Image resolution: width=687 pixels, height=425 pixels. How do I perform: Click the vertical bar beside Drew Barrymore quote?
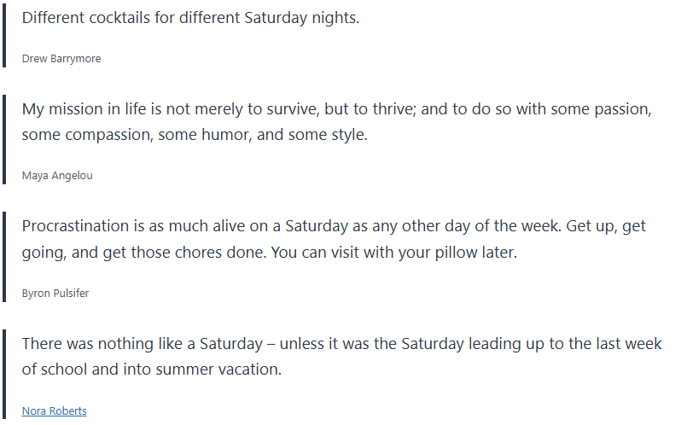(5, 34)
